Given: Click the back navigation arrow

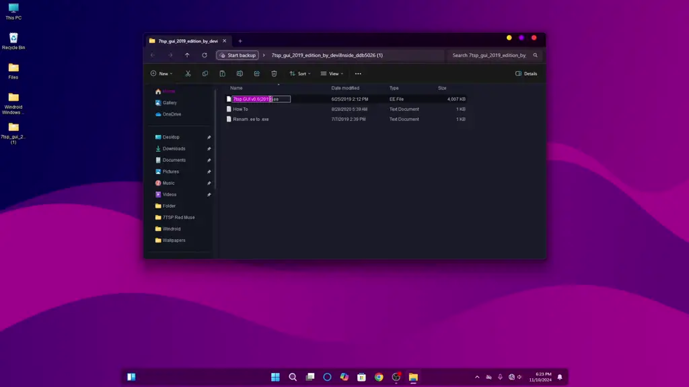Looking at the screenshot, I should point(153,55).
